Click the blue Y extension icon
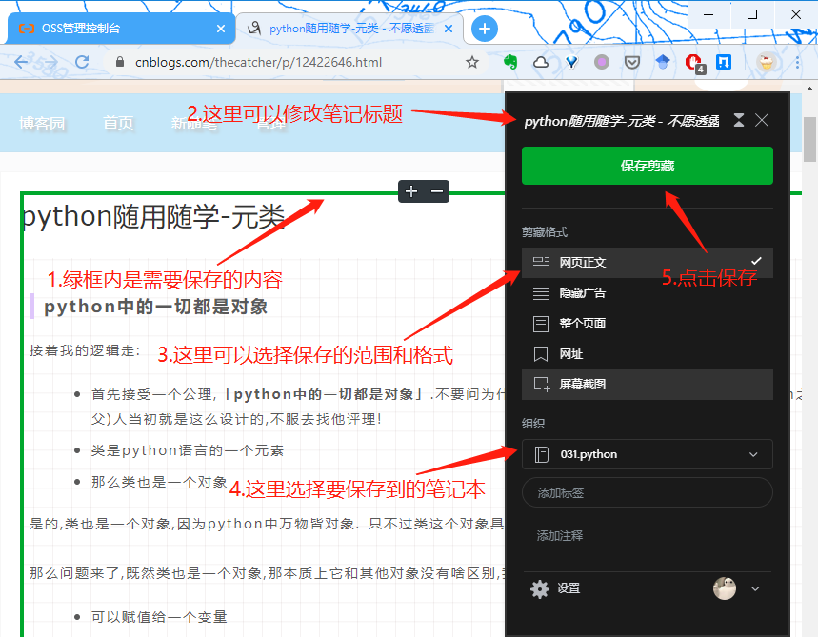Viewport: 818px width, 637px height. click(571, 63)
